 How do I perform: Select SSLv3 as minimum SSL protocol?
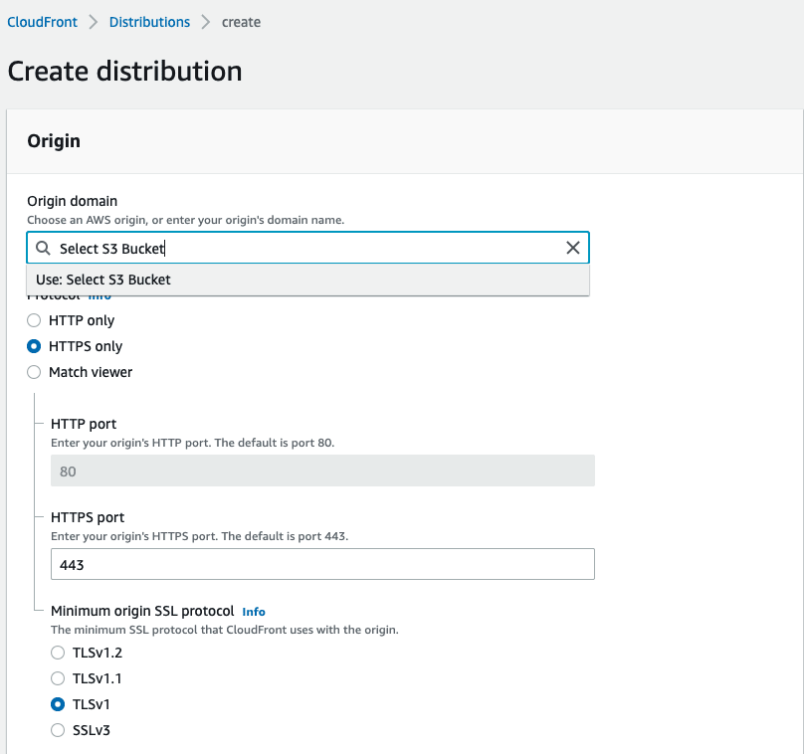pyautogui.click(x=58, y=730)
